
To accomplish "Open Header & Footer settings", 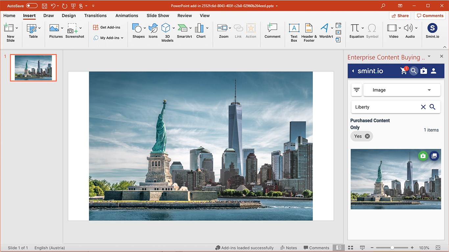I will point(309,33).
